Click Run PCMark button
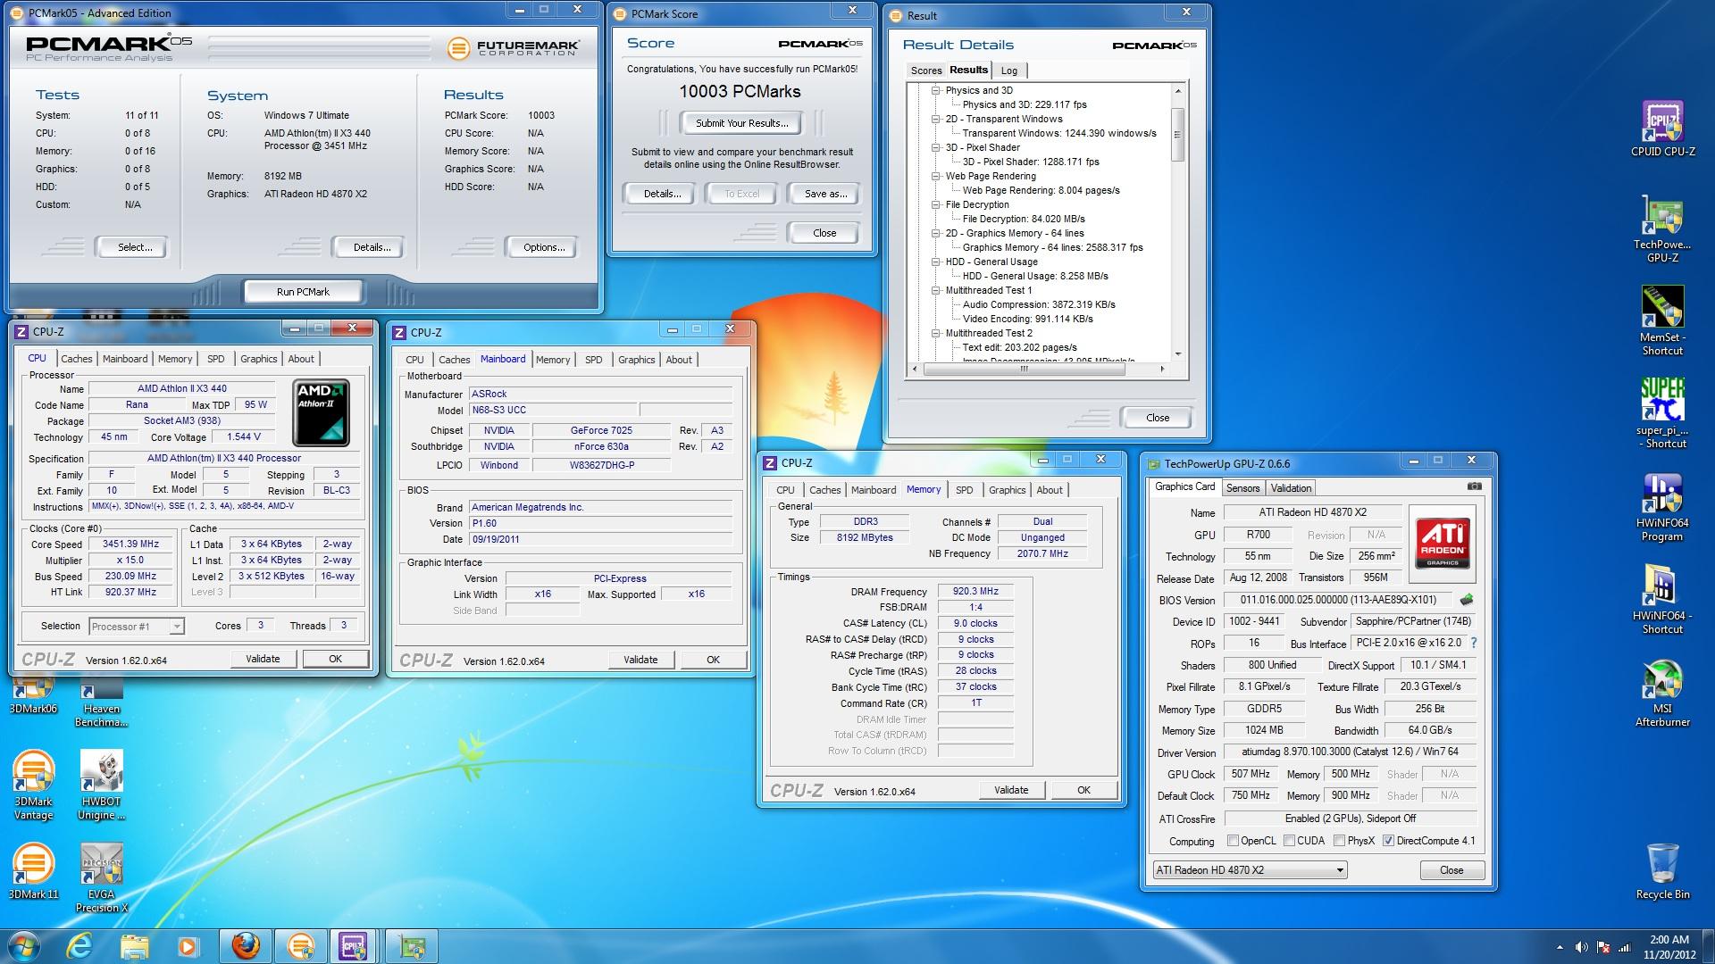 coord(303,292)
